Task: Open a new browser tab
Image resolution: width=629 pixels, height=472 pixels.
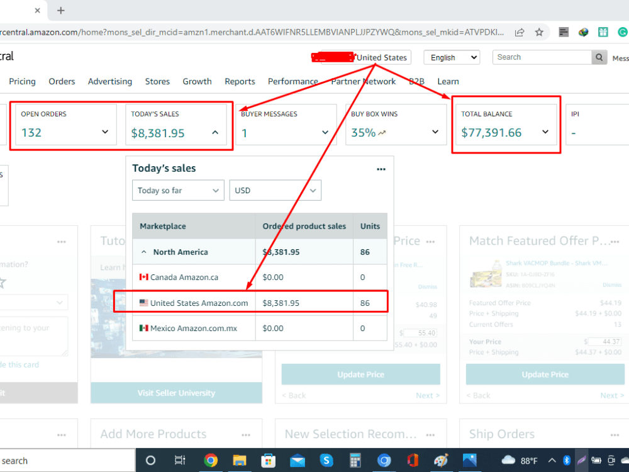Action: coord(60,11)
